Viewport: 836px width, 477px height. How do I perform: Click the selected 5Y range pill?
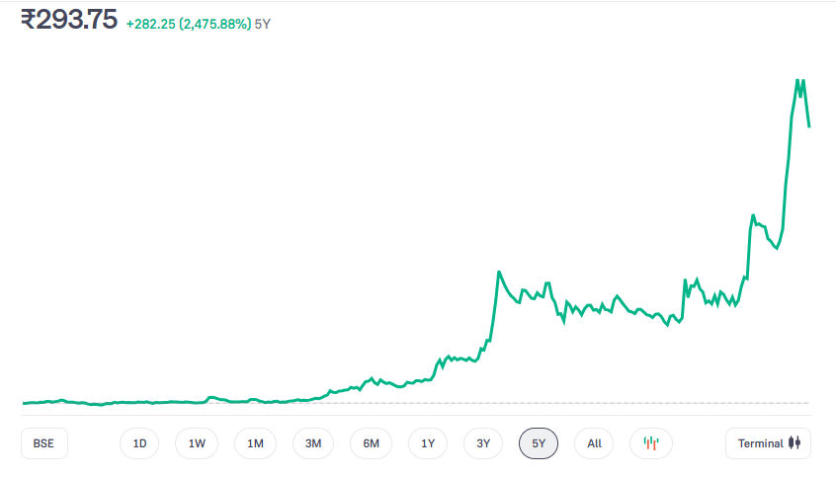point(539,443)
